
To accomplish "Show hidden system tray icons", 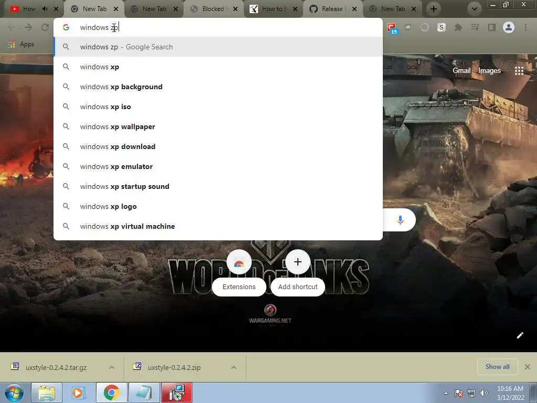I will pyautogui.click(x=446, y=393).
